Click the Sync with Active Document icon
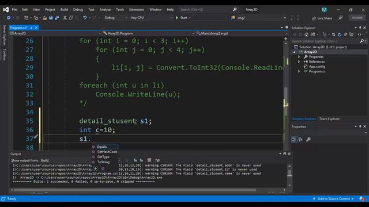 click(x=333, y=34)
